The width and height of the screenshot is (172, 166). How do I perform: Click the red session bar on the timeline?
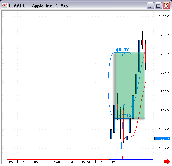click(x=58, y=159)
